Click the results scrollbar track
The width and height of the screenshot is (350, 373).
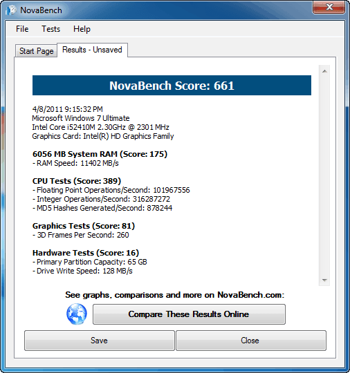pyautogui.click(x=324, y=175)
